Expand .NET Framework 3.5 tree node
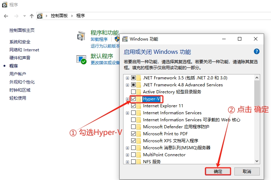The image size is (271, 180). (127, 78)
